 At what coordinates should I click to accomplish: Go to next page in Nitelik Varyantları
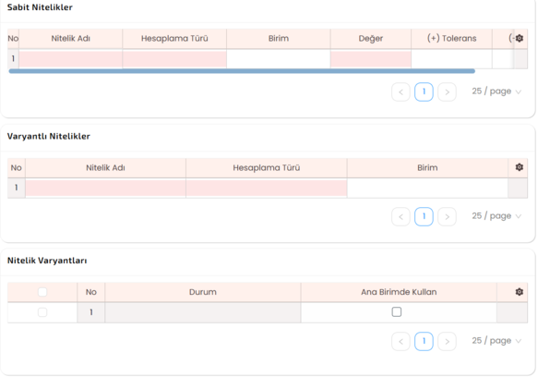point(447,341)
